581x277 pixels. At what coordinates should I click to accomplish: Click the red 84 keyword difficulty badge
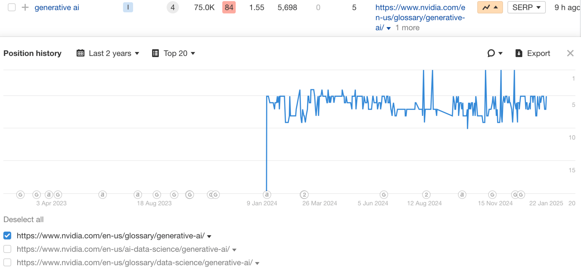[x=229, y=7]
